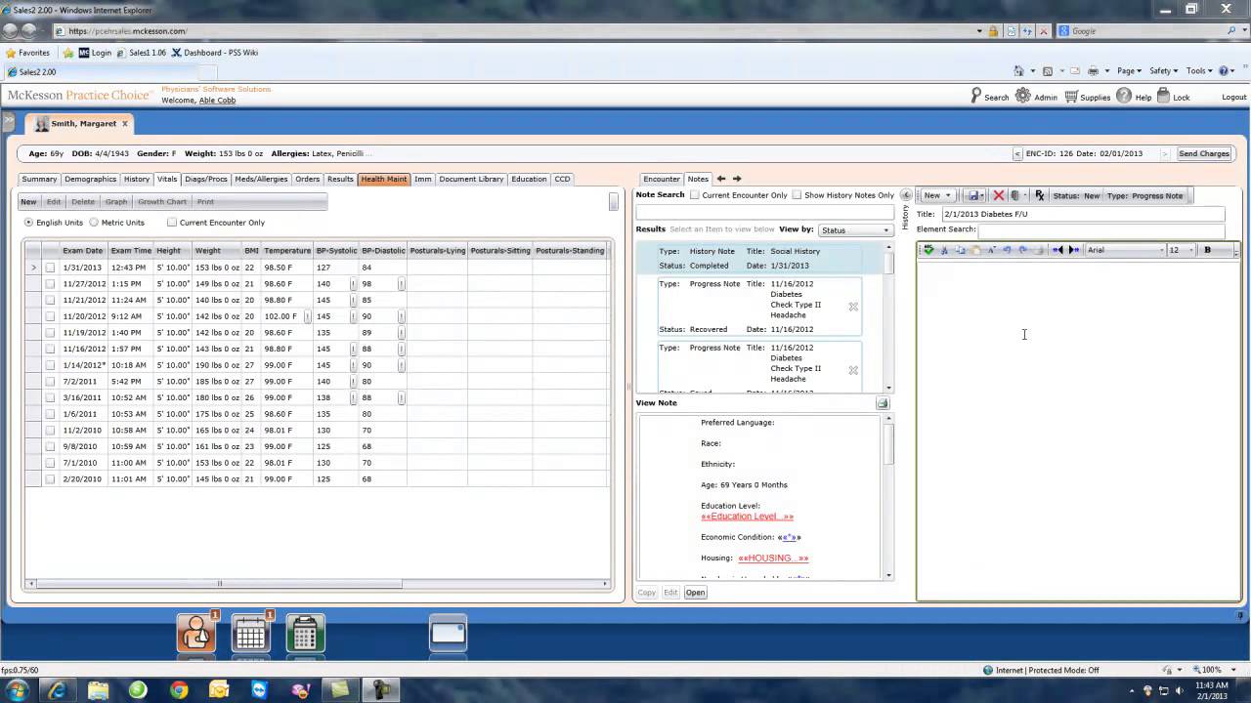
Task: Click the Redo arrow in editor
Action: click(1022, 250)
